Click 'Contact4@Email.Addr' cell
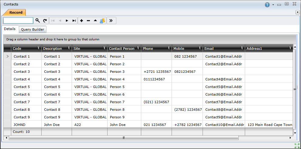The image size is (301, 149). point(224,79)
